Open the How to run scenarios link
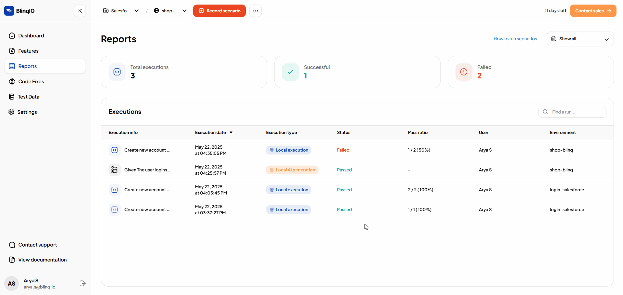Image resolution: width=623 pixels, height=295 pixels. coord(515,39)
